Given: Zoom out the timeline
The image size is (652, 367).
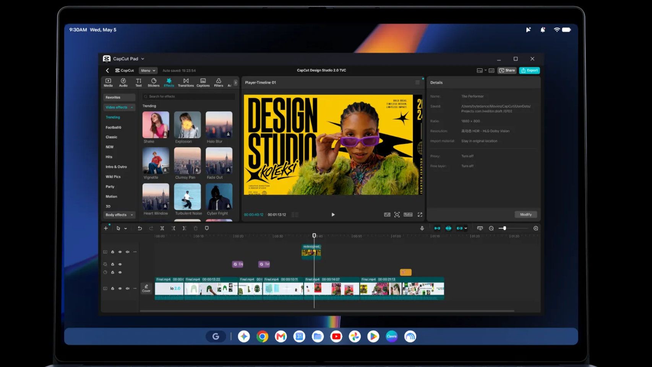Looking at the screenshot, I should (x=491, y=228).
